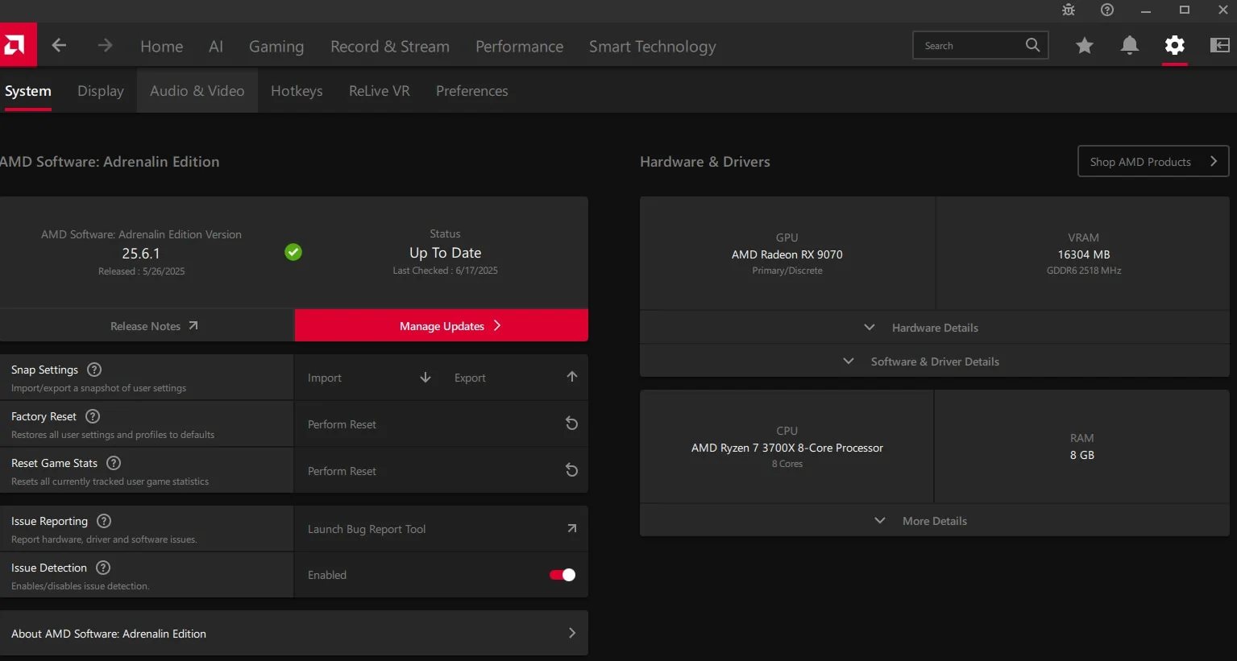
Task: Click the Factory Reset perform reset icon
Action: coord(571,423)
